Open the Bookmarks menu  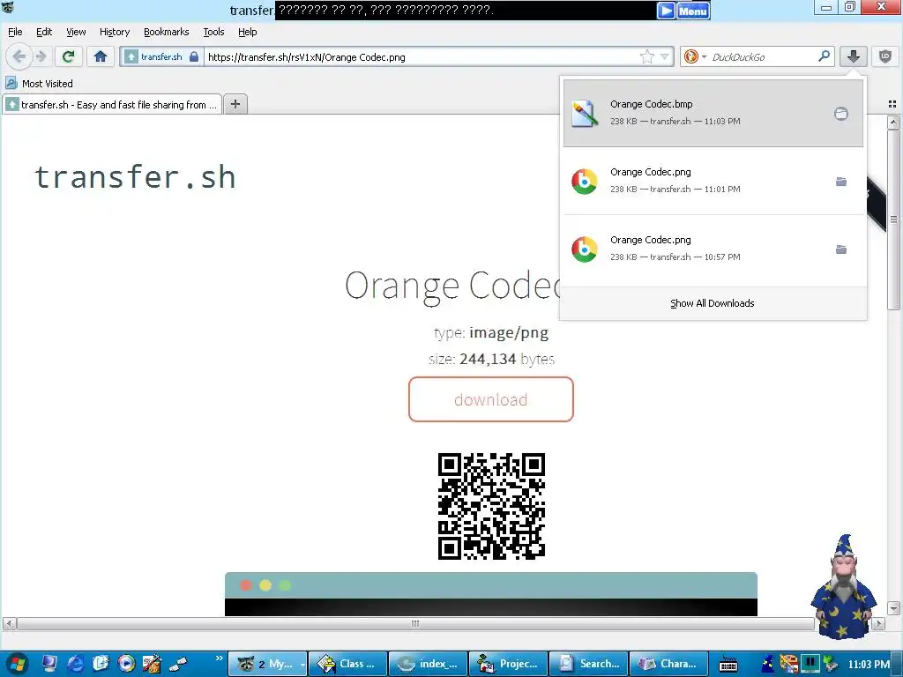pos(167,32)
